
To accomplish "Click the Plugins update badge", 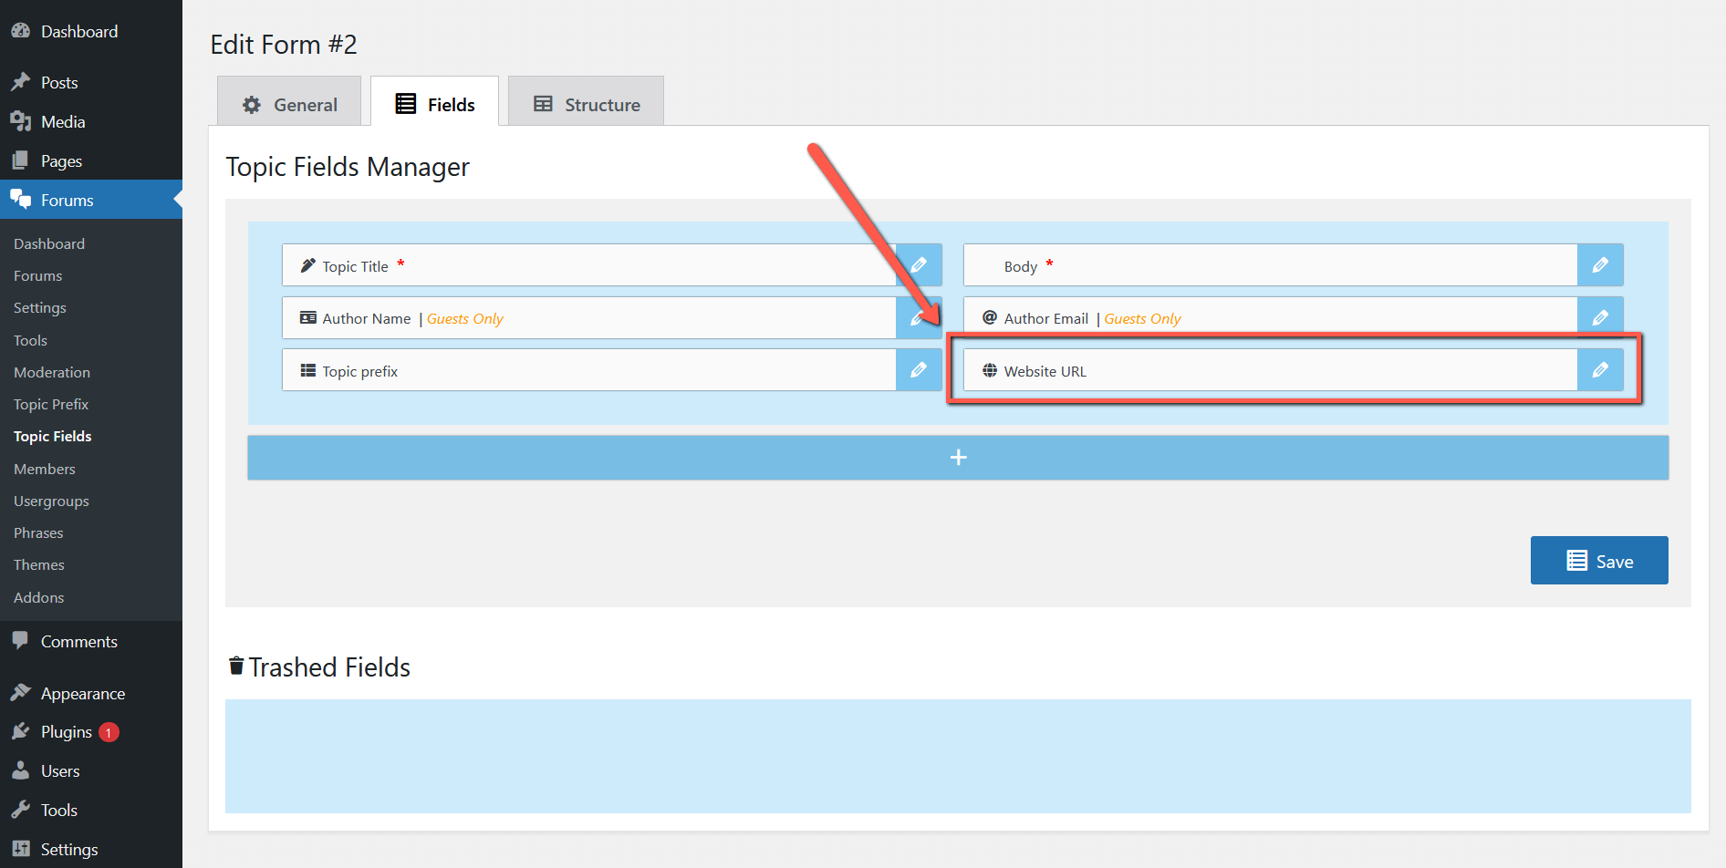I will (109, 732).
